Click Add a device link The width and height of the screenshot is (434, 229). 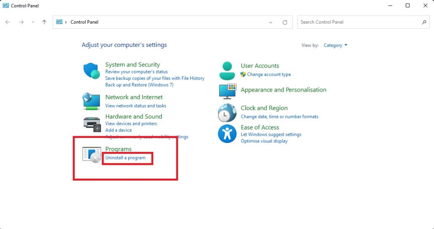(x=118, y=130)
